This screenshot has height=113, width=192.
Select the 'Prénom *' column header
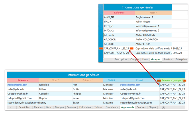point(87,80)
